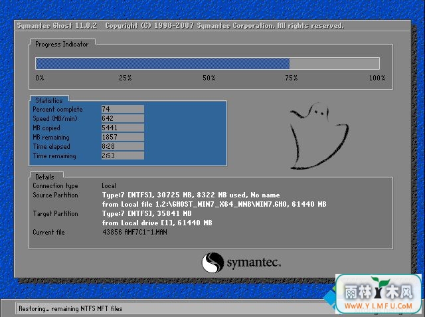Click the MB remaining value 1857
The image size is (425, 317).
pos(122,137)
